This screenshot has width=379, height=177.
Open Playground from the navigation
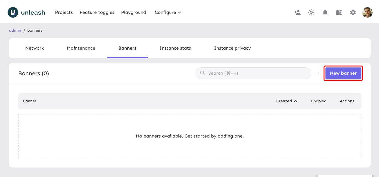(134, 12)
